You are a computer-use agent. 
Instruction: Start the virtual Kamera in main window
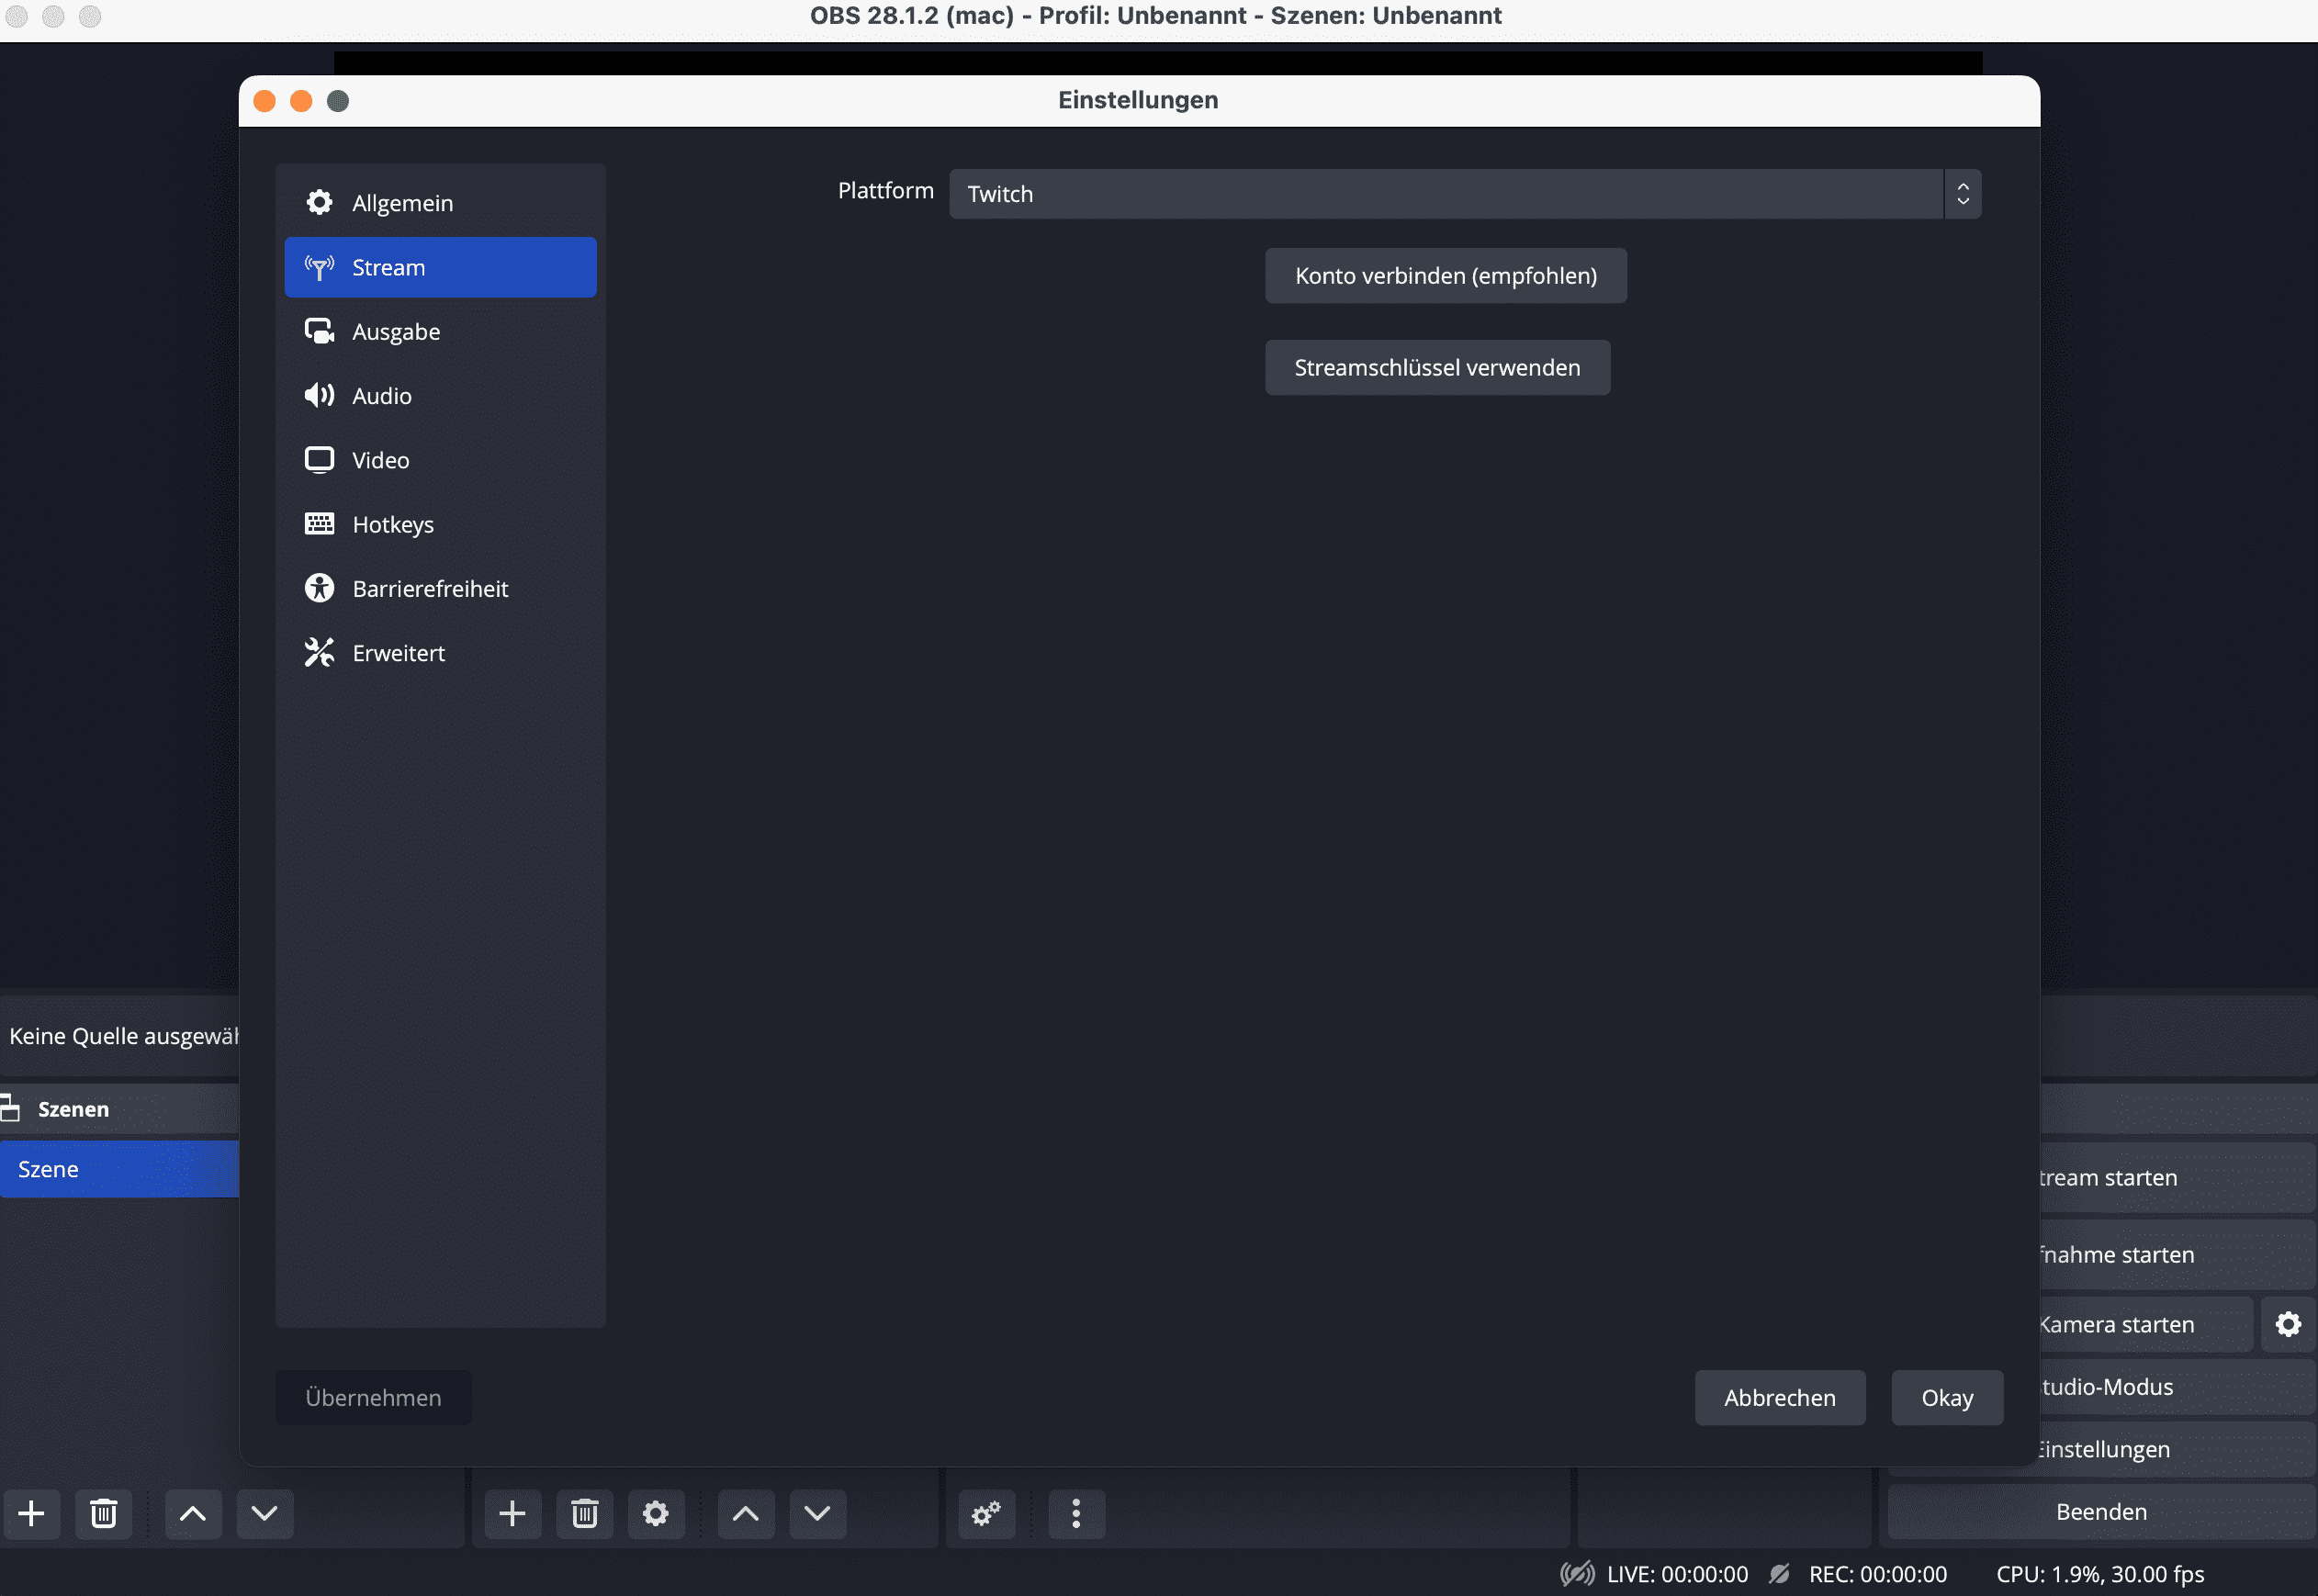2146,1325
